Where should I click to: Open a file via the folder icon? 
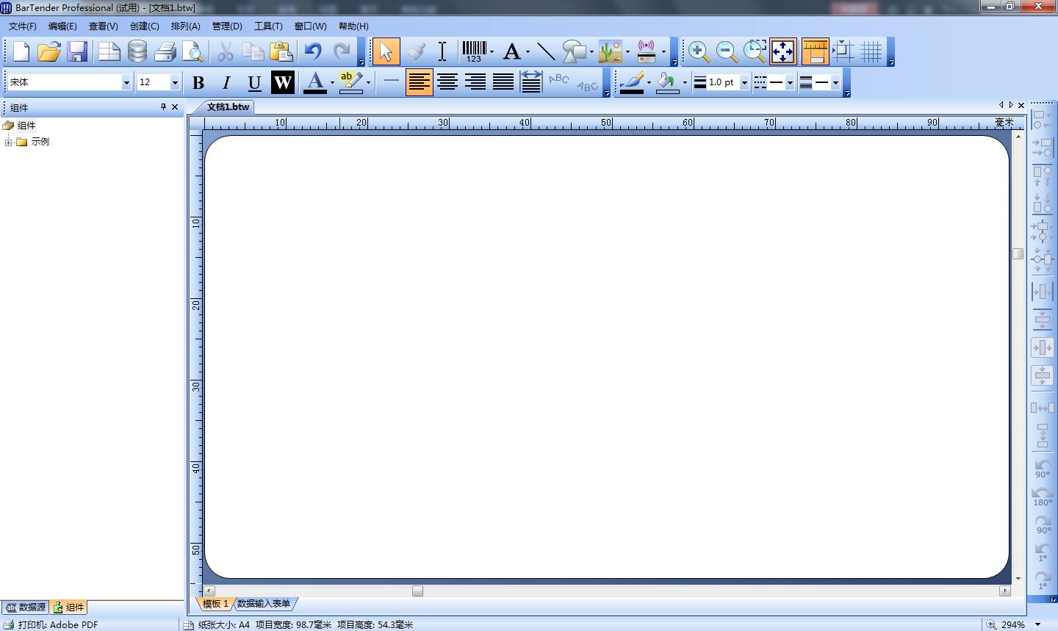click(x=49, y=51)
